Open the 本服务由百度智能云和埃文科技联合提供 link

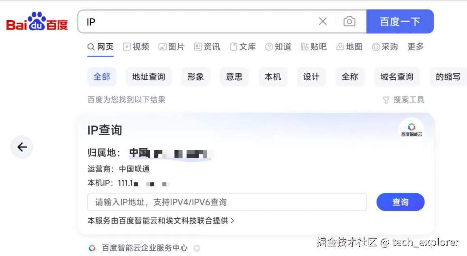click(x=161, y=221)
